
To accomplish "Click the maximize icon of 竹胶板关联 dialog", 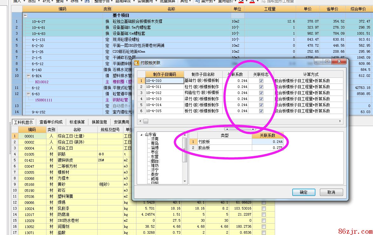I will pos(327,61).
